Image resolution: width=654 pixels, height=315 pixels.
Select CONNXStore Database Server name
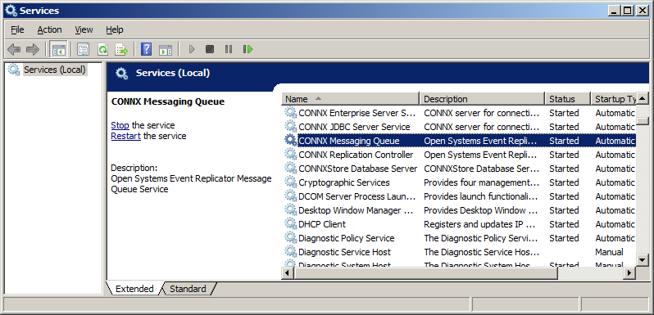[358, 169]
